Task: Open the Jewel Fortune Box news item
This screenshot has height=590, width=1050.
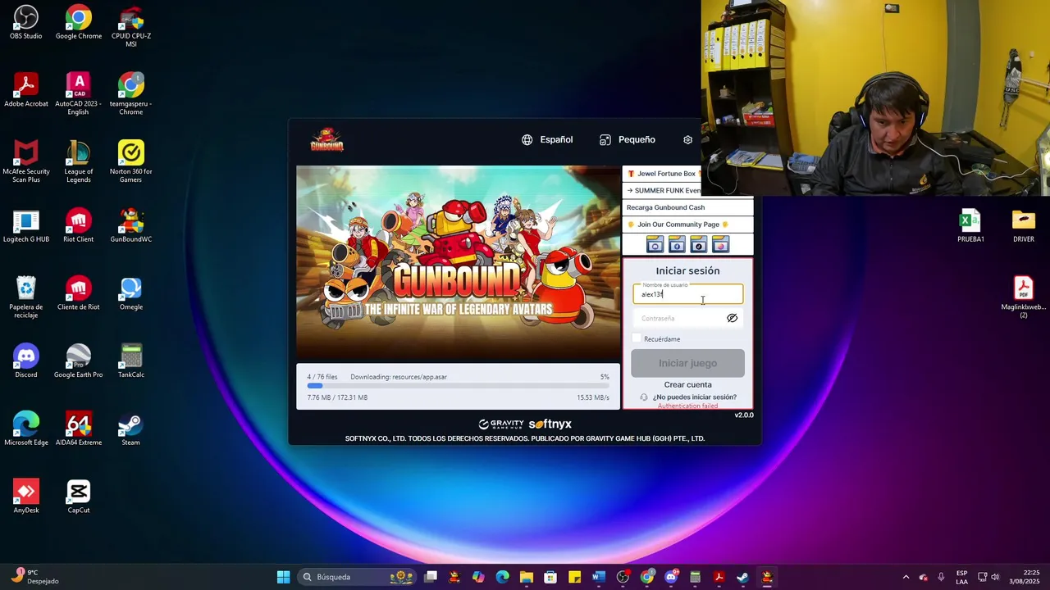Action: (664, 174)
